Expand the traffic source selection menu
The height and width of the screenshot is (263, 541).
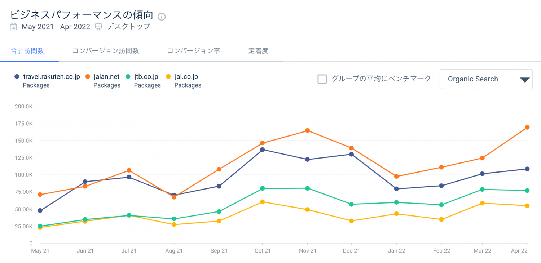(486, 79)
